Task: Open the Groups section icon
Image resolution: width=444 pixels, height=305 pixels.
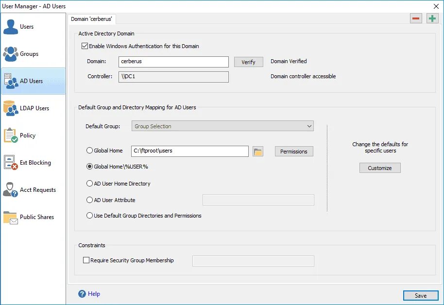Action: tap(11, 54)
